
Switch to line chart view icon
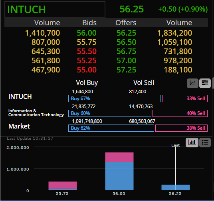coord(192,83)
